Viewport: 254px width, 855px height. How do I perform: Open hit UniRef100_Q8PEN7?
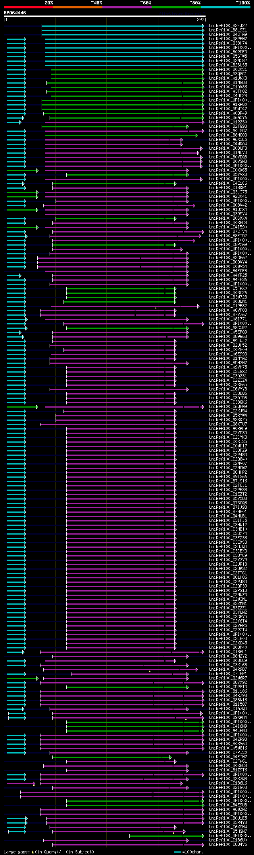(x=228, y=39)
